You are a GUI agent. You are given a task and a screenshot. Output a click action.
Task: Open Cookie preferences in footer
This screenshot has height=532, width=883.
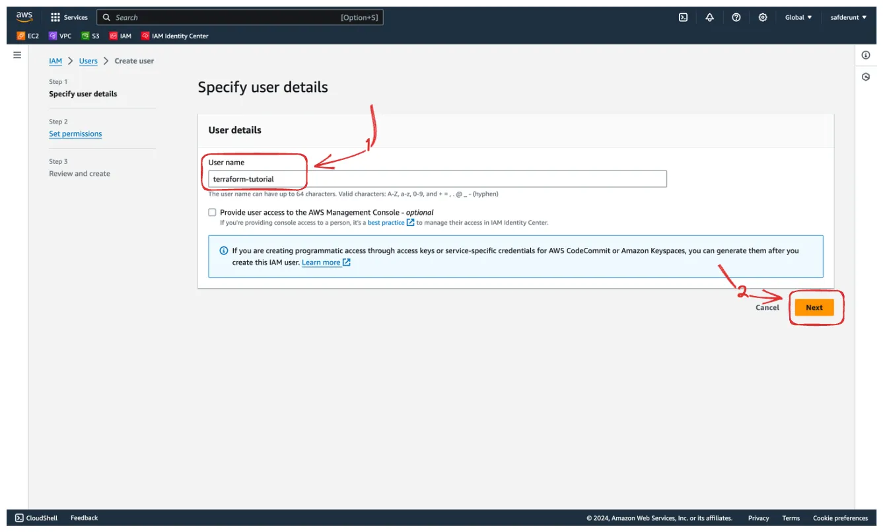[x=840, y=519]
